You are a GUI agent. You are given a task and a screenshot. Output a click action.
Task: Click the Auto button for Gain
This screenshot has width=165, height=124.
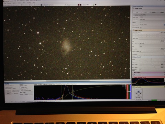coord(162,41)
